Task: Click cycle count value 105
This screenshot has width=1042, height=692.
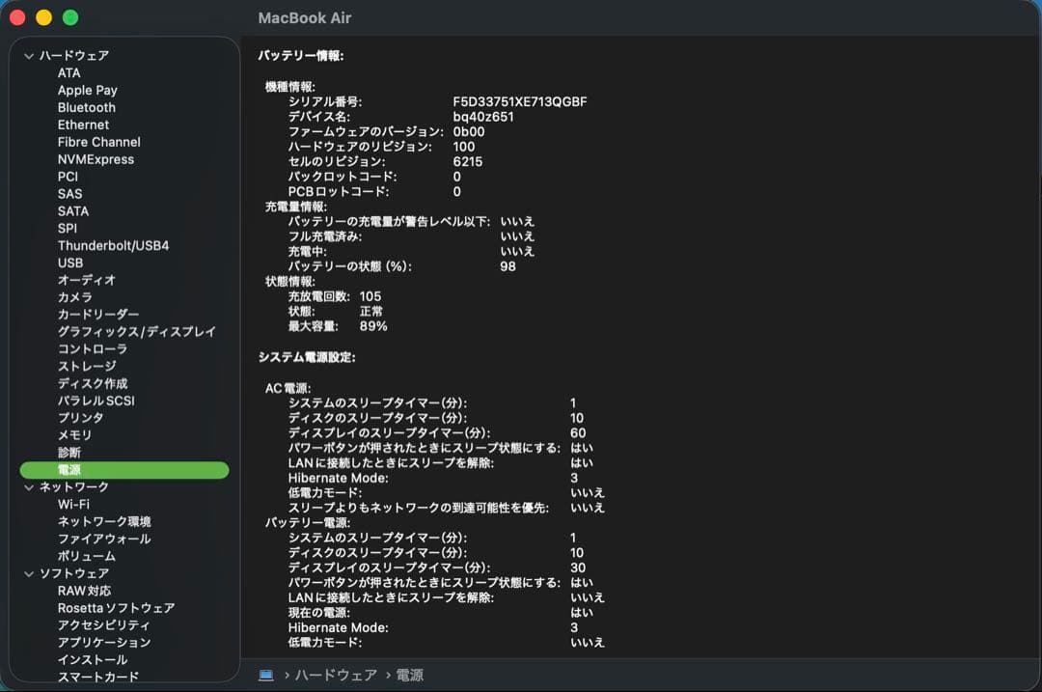Action: point(370,296)
